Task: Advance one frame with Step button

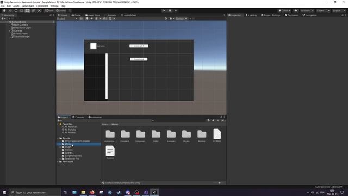Action: 176,11
